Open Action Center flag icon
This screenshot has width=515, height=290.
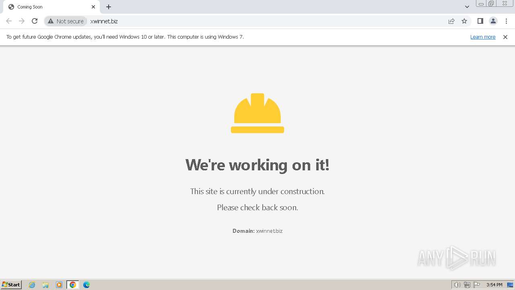(x=477, y=285)
